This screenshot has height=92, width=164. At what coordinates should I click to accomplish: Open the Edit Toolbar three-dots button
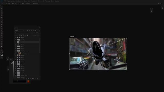(x=2, y=51)
